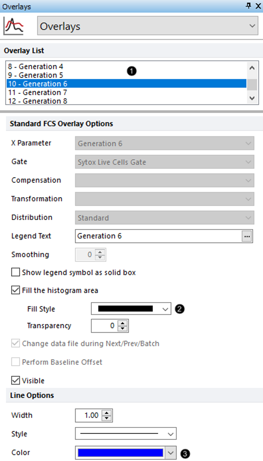
Task: Click the Overlays histogram icon
Action: tap(13, 26)
